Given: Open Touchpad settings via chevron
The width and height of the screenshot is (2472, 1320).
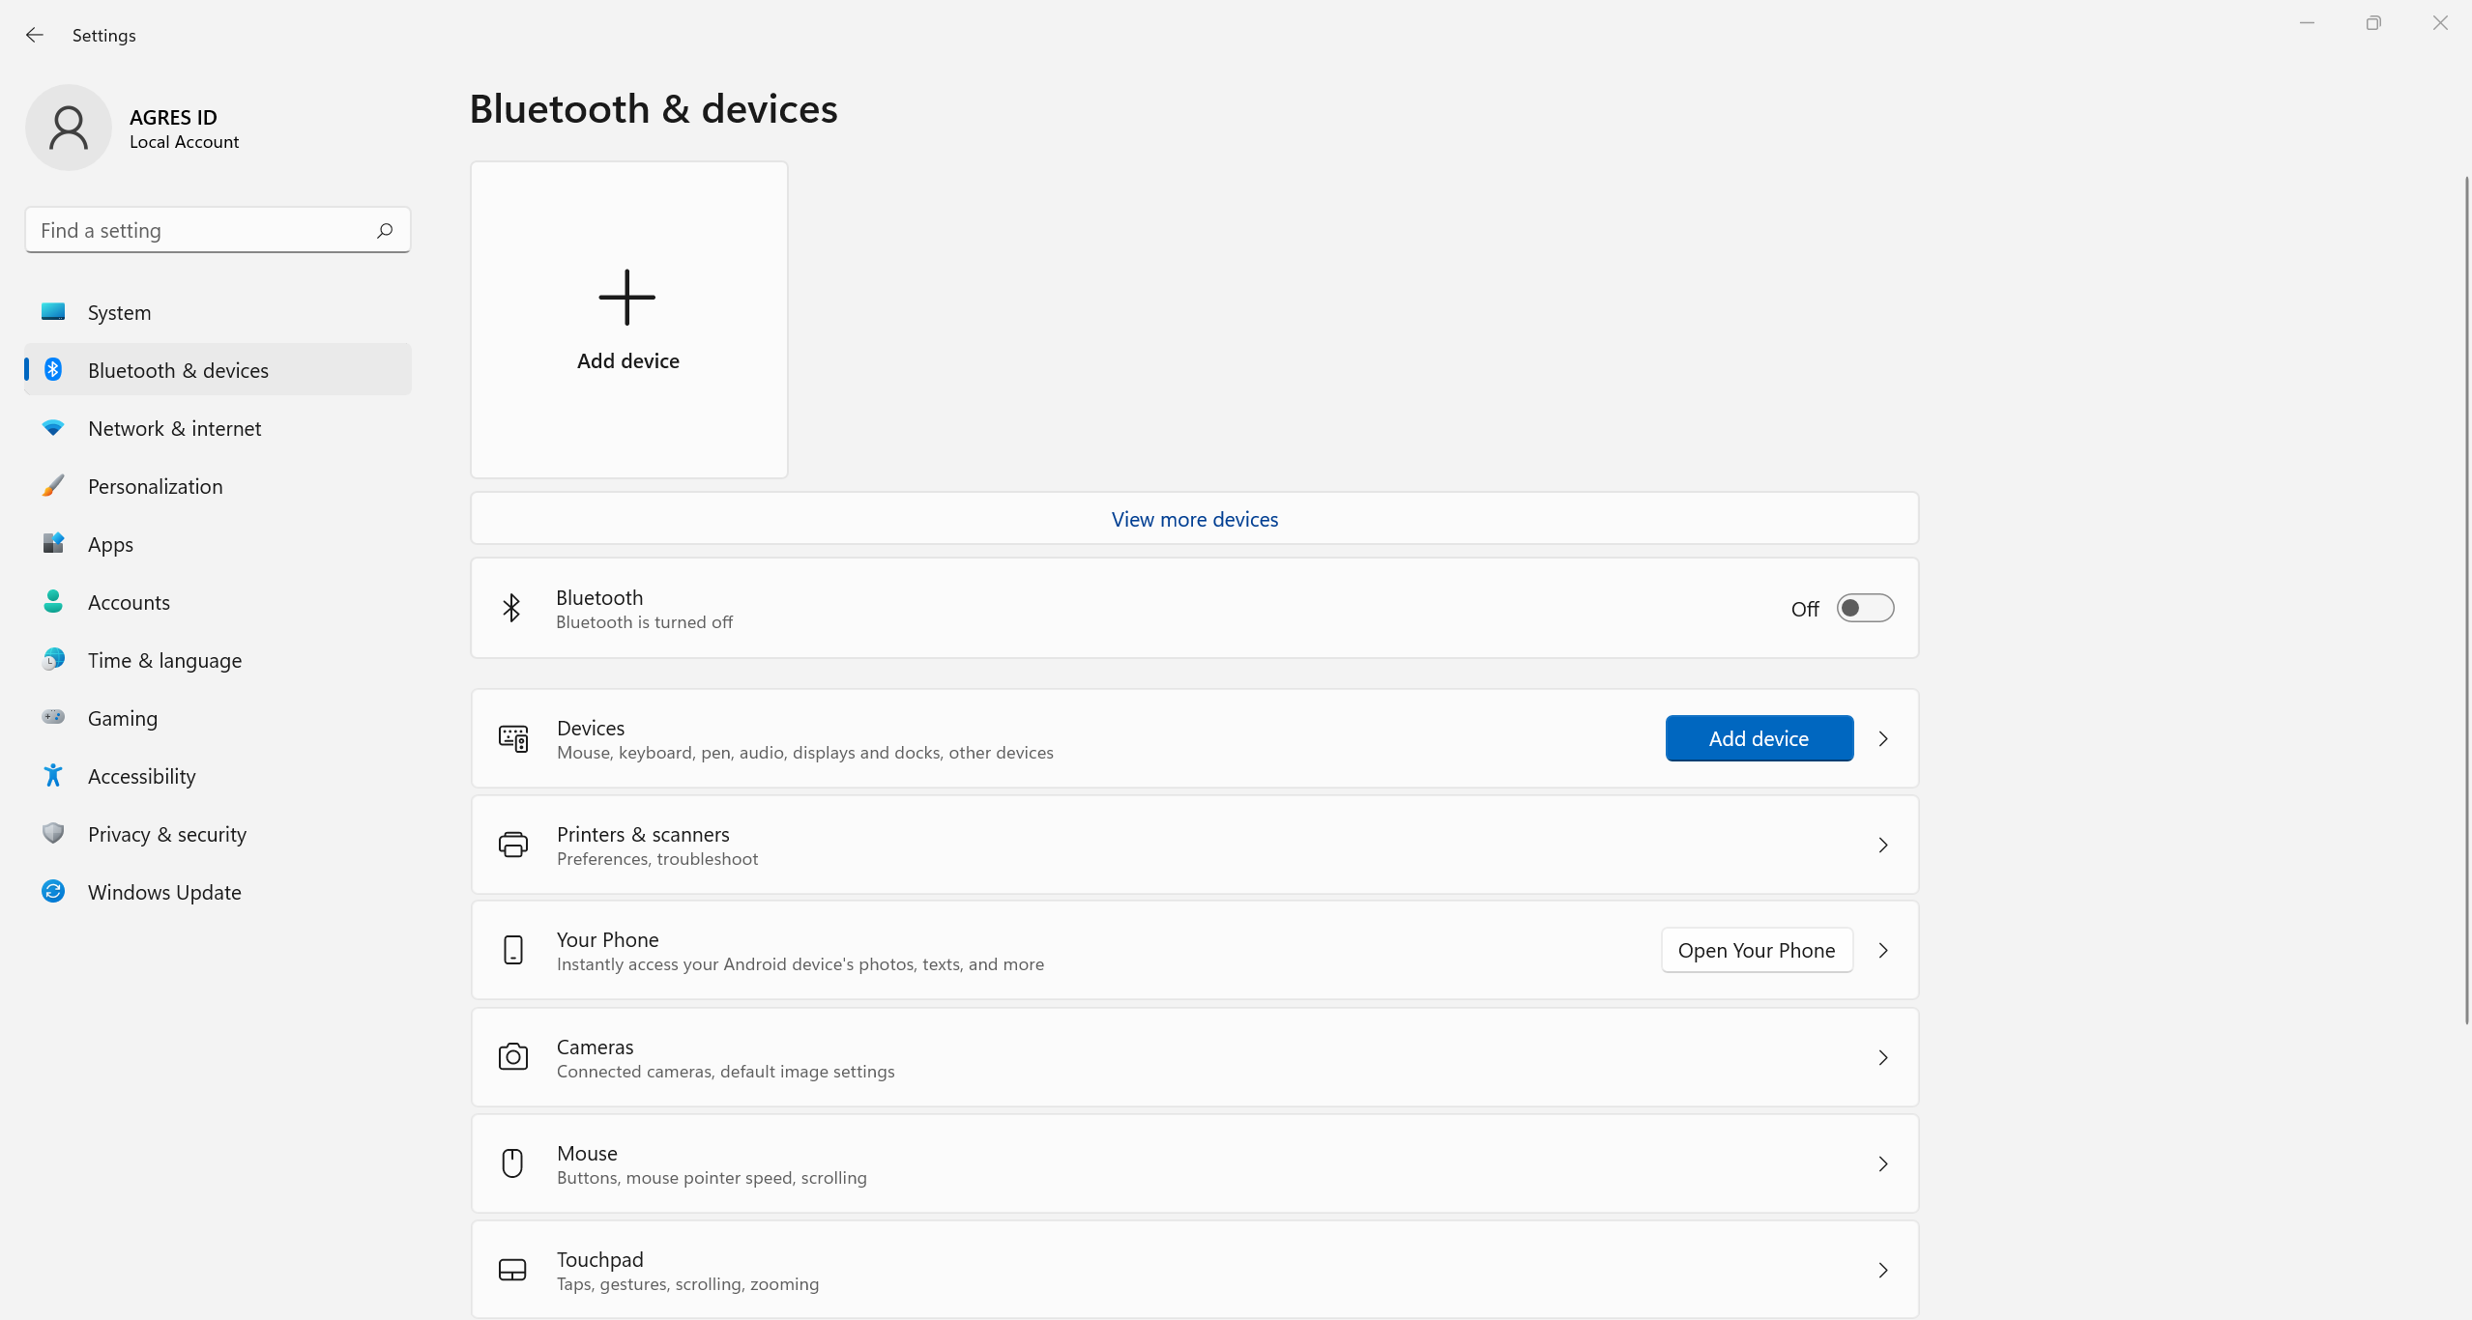Looking at the screenshot, I should point(1883,1271).
